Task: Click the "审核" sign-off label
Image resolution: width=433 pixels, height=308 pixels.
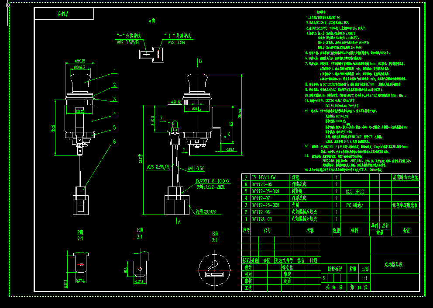Action: pyautogui.click(x=248, y=281)
